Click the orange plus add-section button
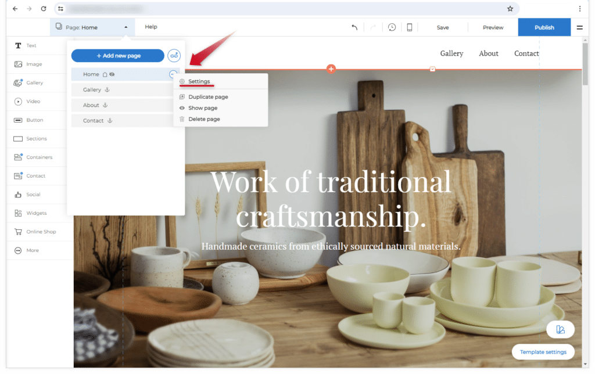The width and height of the screenshot is (595, 374). coord(331,69)
